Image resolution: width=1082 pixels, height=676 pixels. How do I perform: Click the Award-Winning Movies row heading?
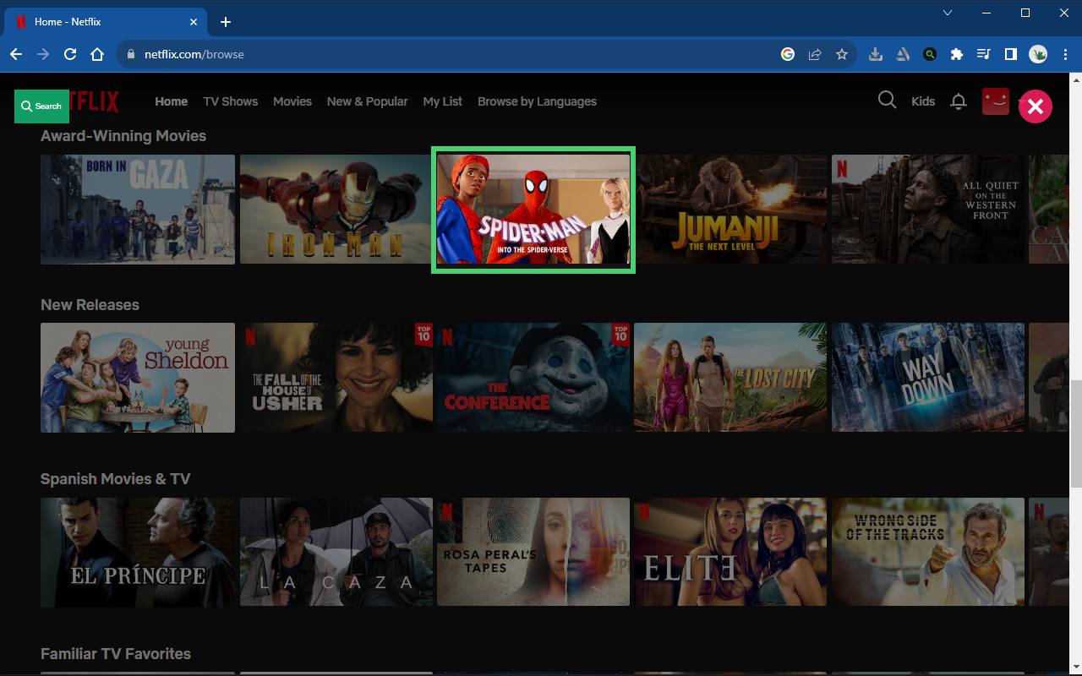point(123,136)
